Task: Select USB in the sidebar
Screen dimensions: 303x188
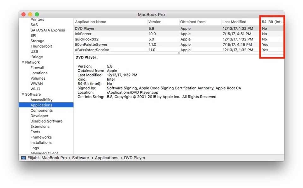Action: coord(34,51)
